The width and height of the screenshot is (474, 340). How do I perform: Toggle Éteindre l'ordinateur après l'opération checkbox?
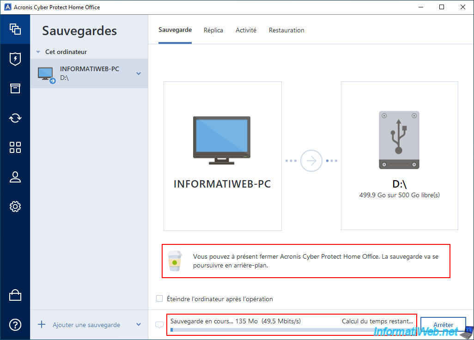tap(159, 298)
